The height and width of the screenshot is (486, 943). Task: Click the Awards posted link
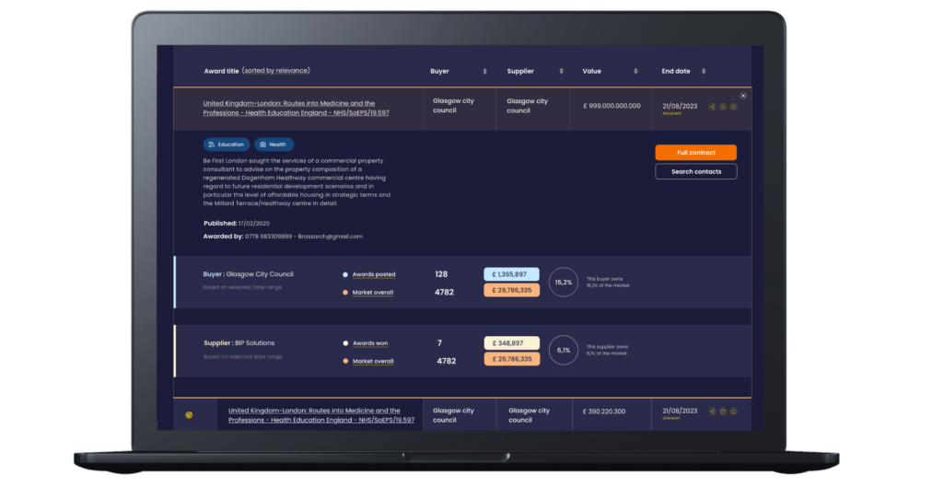(374, 274)
